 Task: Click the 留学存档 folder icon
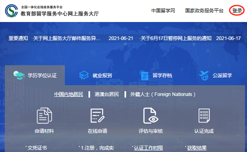(145, 76)
